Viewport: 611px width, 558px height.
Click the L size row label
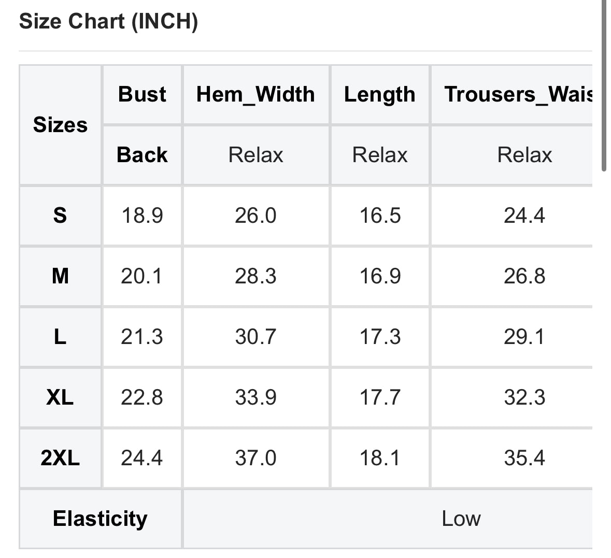point(60,337)
